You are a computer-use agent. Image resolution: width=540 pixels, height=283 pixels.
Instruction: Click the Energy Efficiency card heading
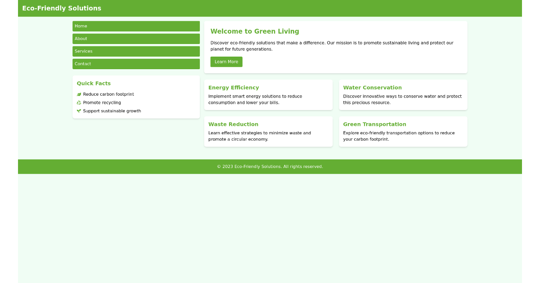click(x=234, y=87)
